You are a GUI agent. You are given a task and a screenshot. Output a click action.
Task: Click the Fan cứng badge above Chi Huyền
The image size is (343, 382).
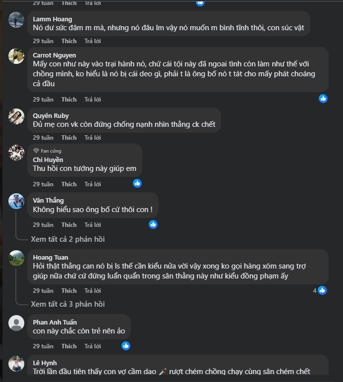[x=48, y=151]
